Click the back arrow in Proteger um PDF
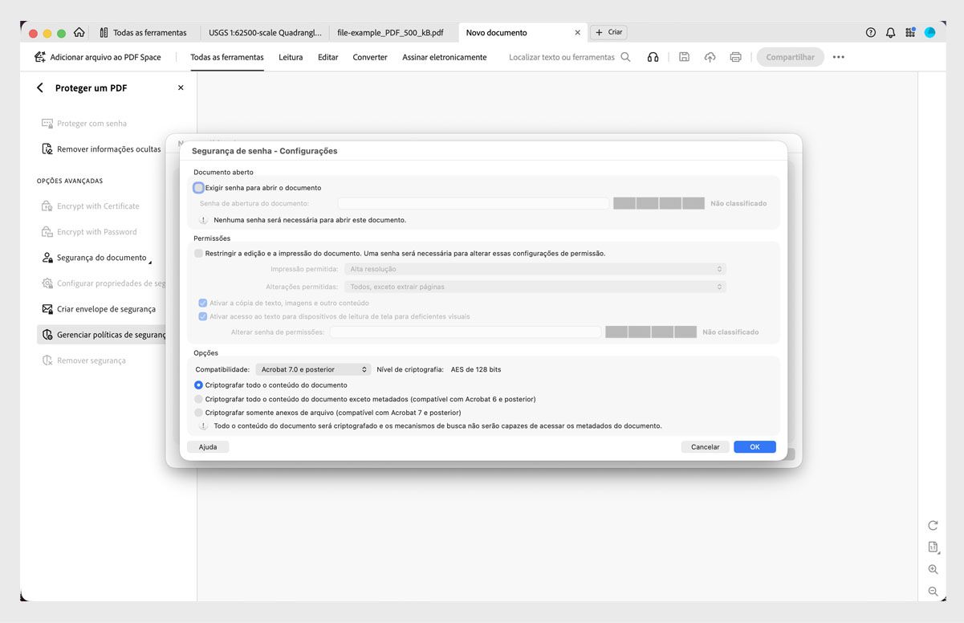Viewport: 964px width, 623px height. 40,88
